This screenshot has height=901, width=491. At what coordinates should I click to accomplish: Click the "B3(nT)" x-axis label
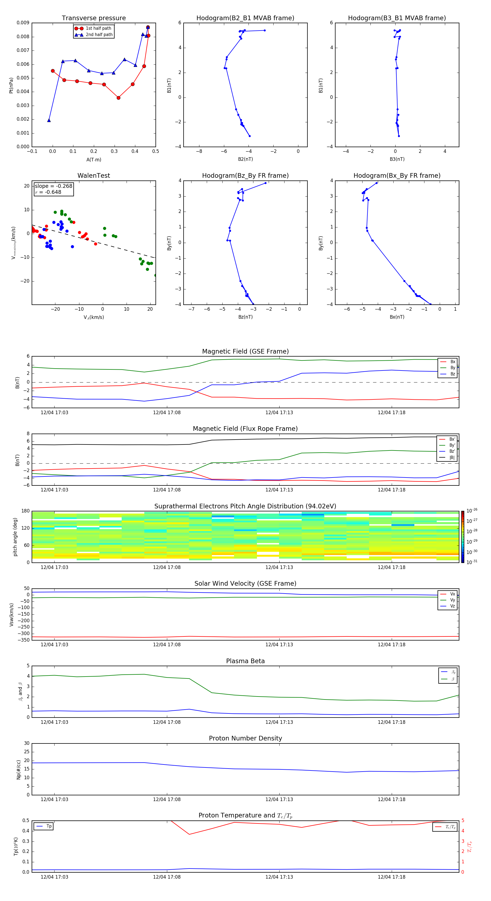point(397,159)
